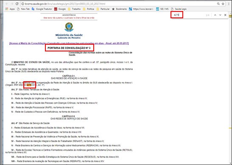This screenshot has width=232, height=165.
Task: Open the SEI / MS bookmark
Action: (162, 9)
